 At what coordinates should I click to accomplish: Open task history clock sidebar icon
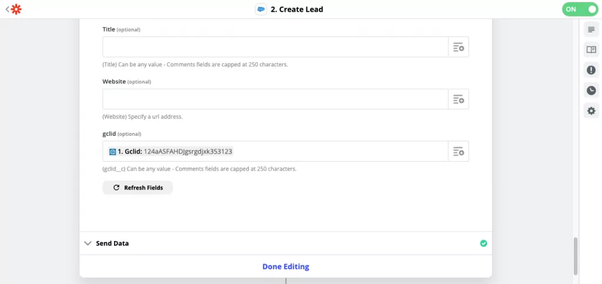pyautogui.click(x=591, y=91)
